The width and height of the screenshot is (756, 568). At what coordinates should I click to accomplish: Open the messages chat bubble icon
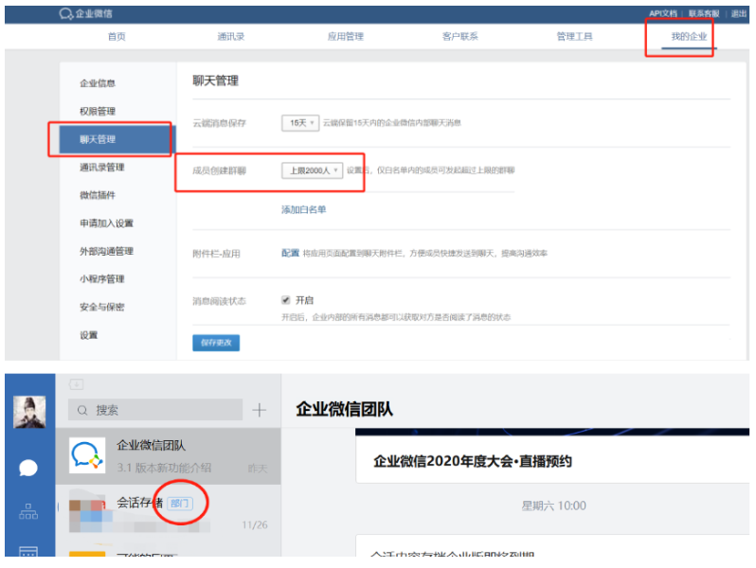click(x=28, y=468)
